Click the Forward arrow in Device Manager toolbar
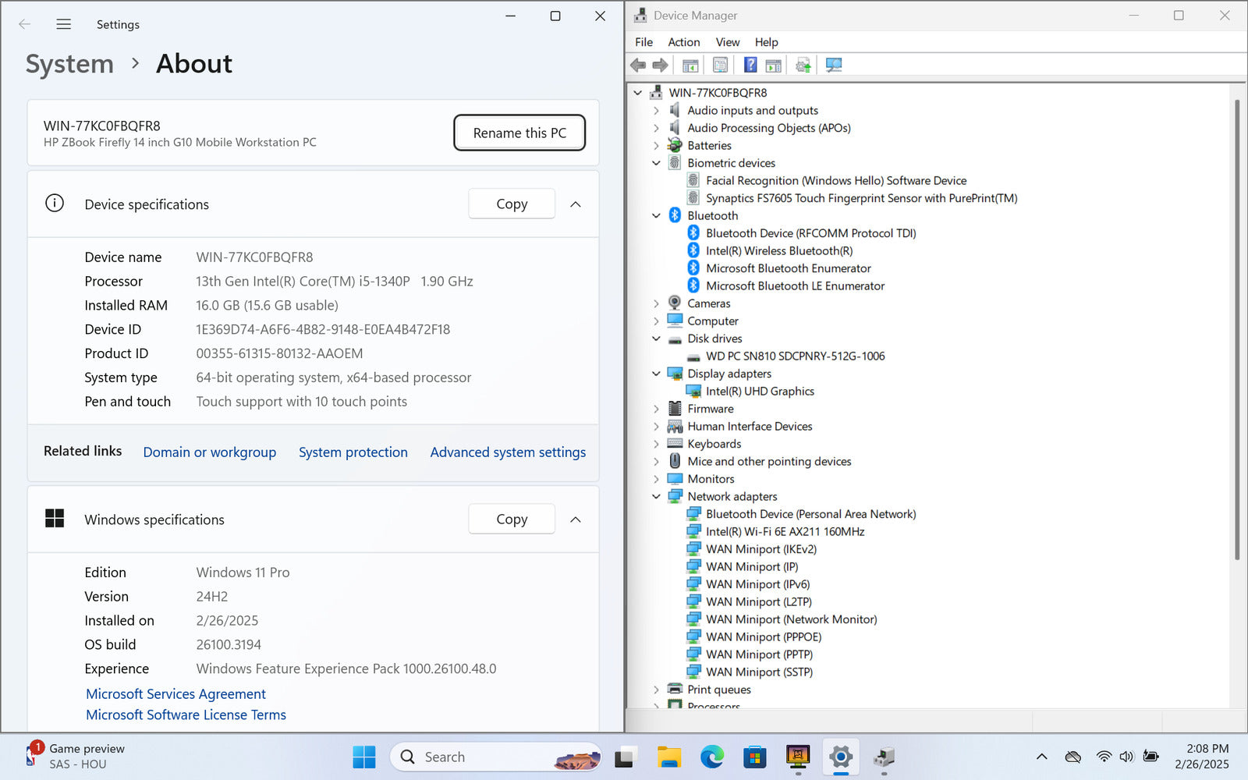Image resolution: width=1248 pixels, height=780 pixels. pyautogui.click(x=660, y=66)
